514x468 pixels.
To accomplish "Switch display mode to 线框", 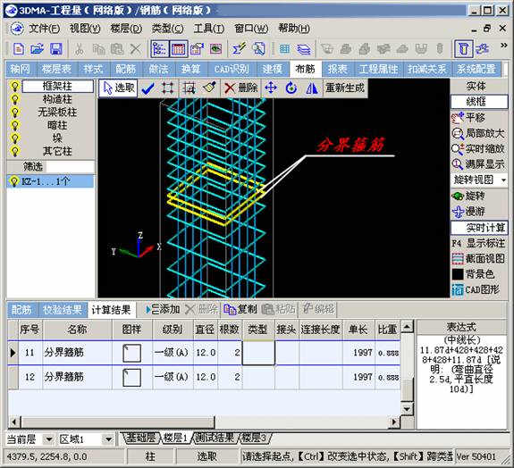I will click(479, 102).
